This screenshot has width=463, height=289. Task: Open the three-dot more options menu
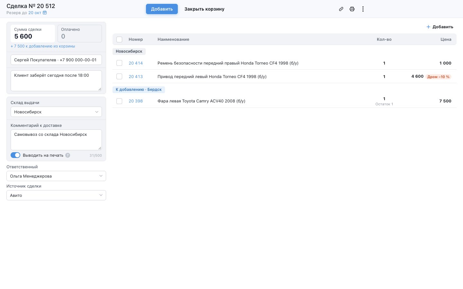[363, 9]
